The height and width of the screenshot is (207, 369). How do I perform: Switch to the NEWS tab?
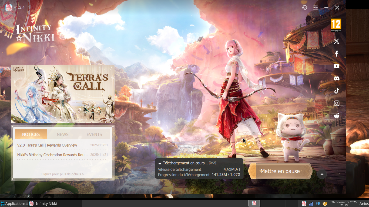tap(63, 134)
